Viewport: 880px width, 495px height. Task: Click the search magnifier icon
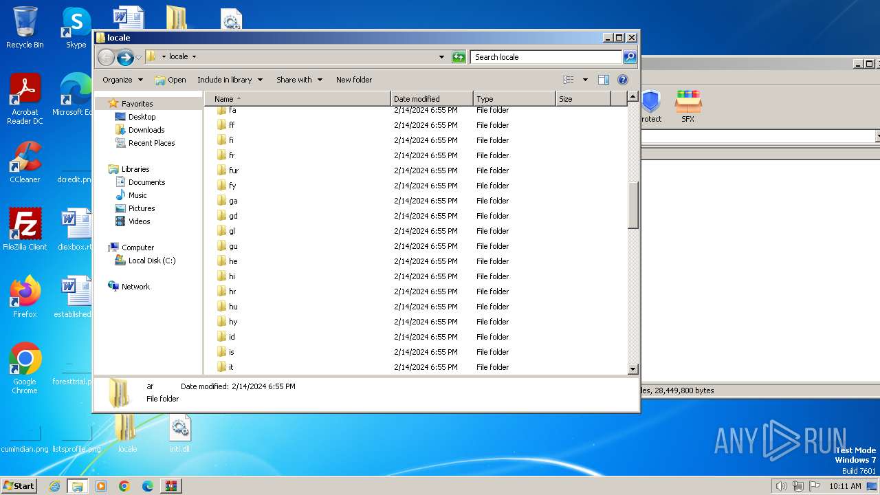629,57
